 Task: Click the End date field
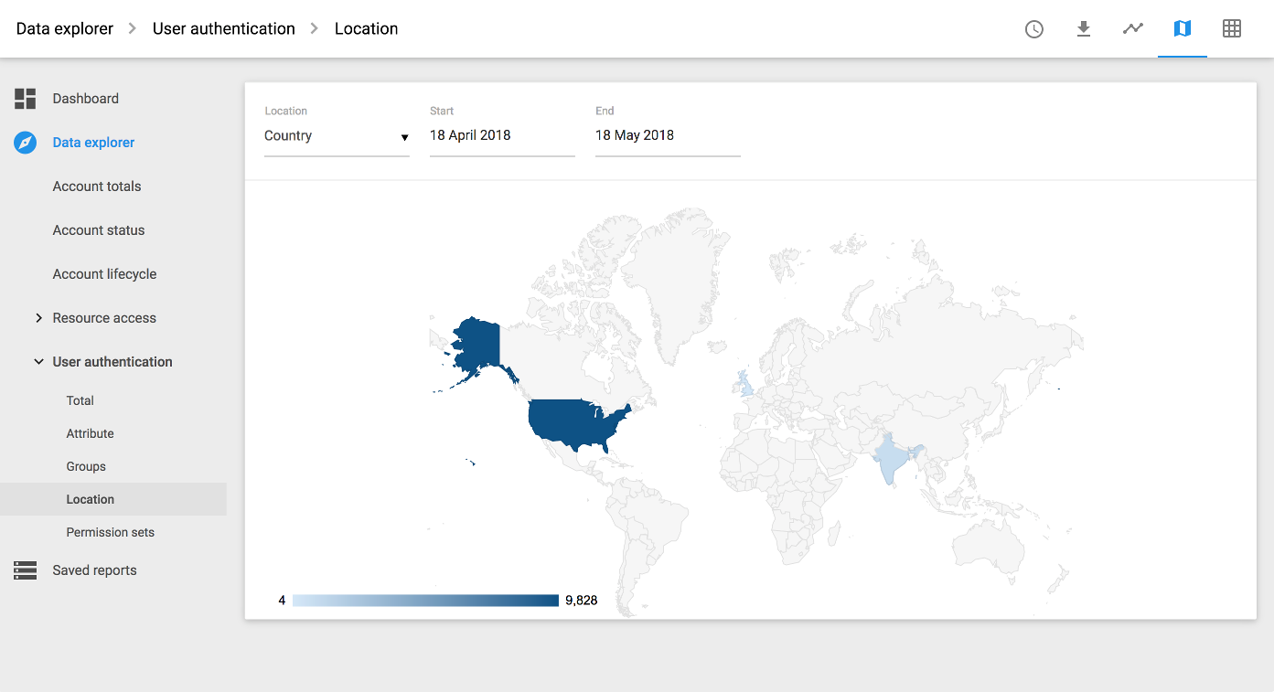point(667,136)
